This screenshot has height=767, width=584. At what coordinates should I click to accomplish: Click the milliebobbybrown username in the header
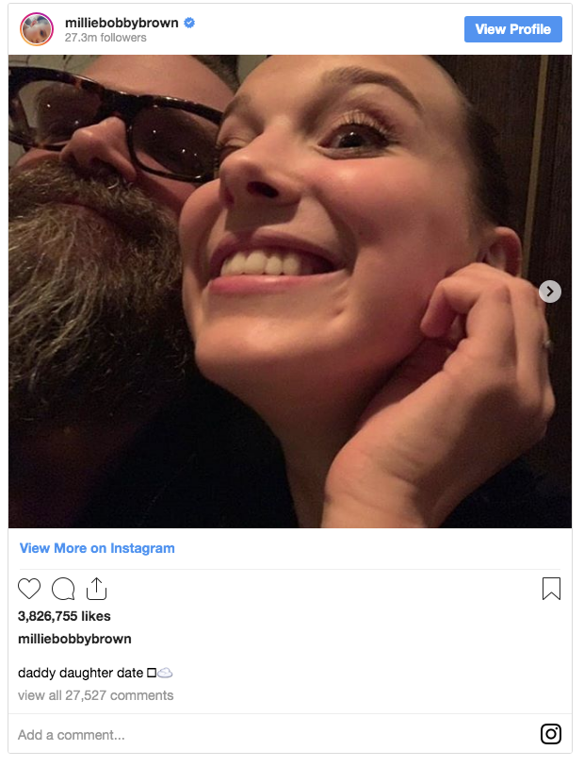tap(122, 23)
